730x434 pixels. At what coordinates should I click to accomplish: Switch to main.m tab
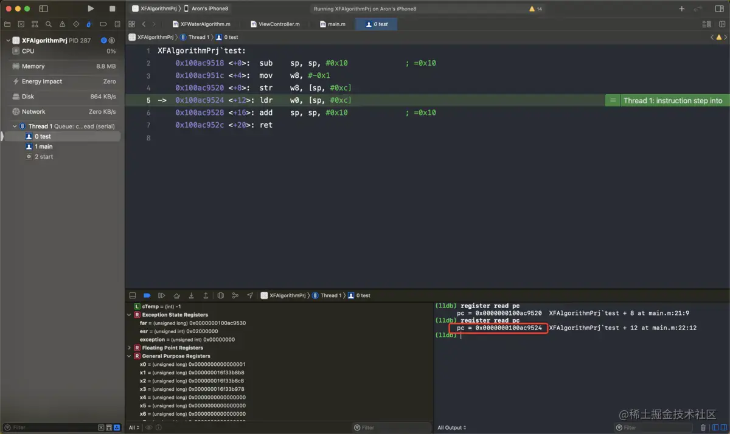pyautogui.click(x=333, y=24)
